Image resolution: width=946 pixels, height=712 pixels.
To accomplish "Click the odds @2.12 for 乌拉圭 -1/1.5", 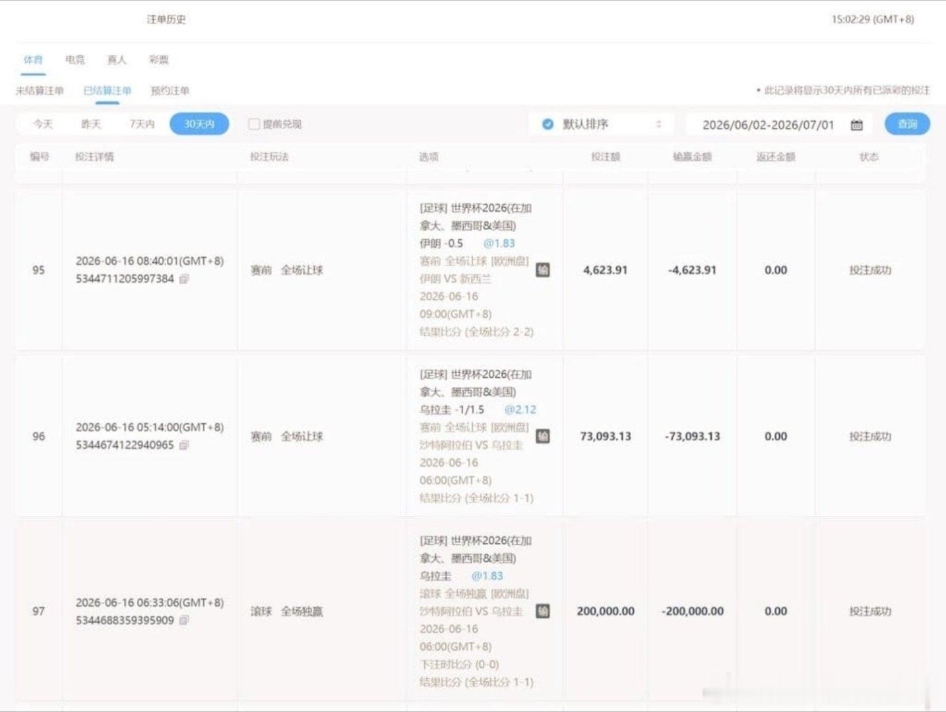I will (x=520, y=409).
